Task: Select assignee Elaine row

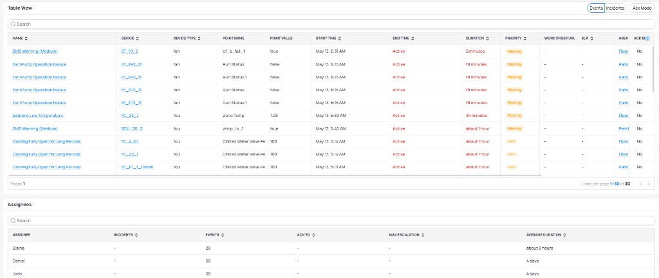Action: (331, 248)
